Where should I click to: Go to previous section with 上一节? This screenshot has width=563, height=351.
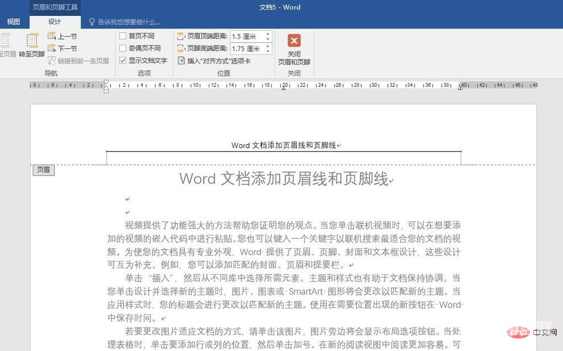pyautogui.click(x=63, y=36)
